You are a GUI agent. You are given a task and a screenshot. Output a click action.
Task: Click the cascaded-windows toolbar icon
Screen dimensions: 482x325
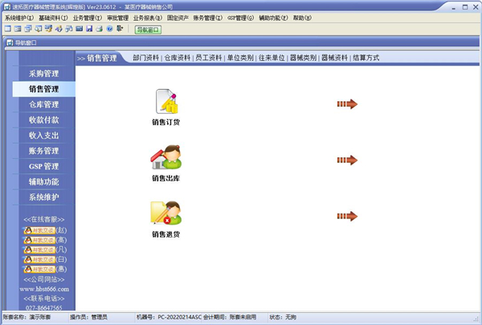[28, 29]
